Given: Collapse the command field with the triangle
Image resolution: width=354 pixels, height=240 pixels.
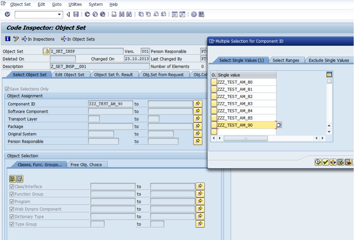Looking at the screenshot, I should pos(68,14).
